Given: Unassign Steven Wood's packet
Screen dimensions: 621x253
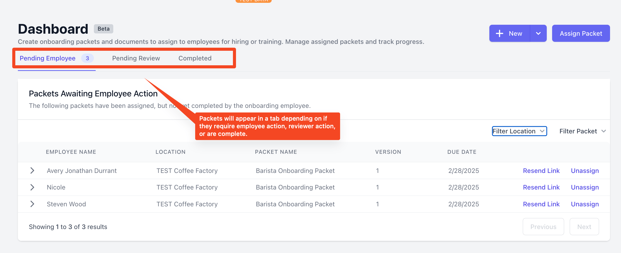Looking at the screenshot, I should point(585,204).
